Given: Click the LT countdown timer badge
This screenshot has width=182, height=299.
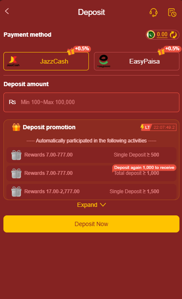Looking at the screenshot, I should 159,127.
